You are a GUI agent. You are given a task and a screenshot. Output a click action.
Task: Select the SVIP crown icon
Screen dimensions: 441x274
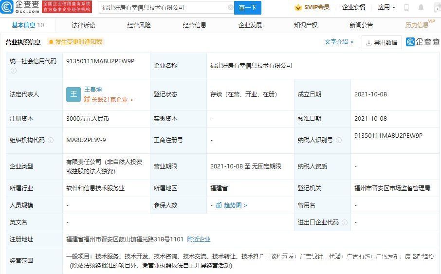298,8
